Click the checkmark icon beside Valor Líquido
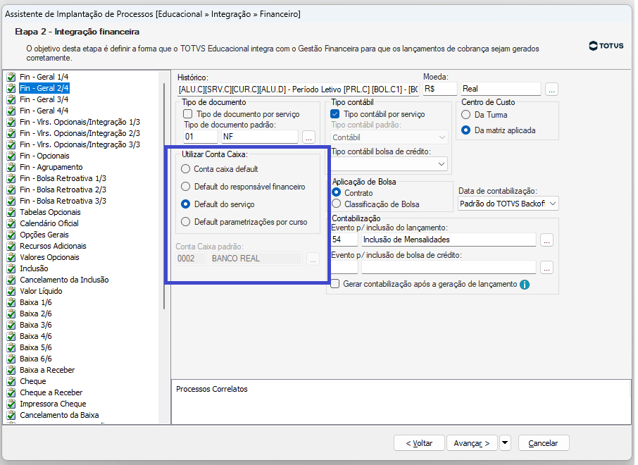The image size is (638, 465). point(11,291)
